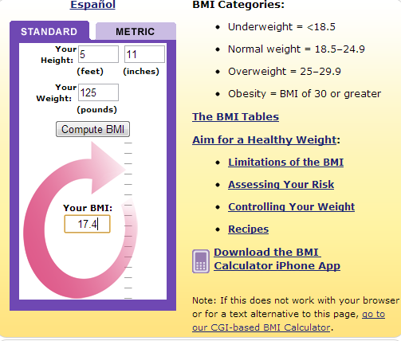401x341 pixels.
Task: Open The BMI Tables link
Action: [x=235, y=116]
